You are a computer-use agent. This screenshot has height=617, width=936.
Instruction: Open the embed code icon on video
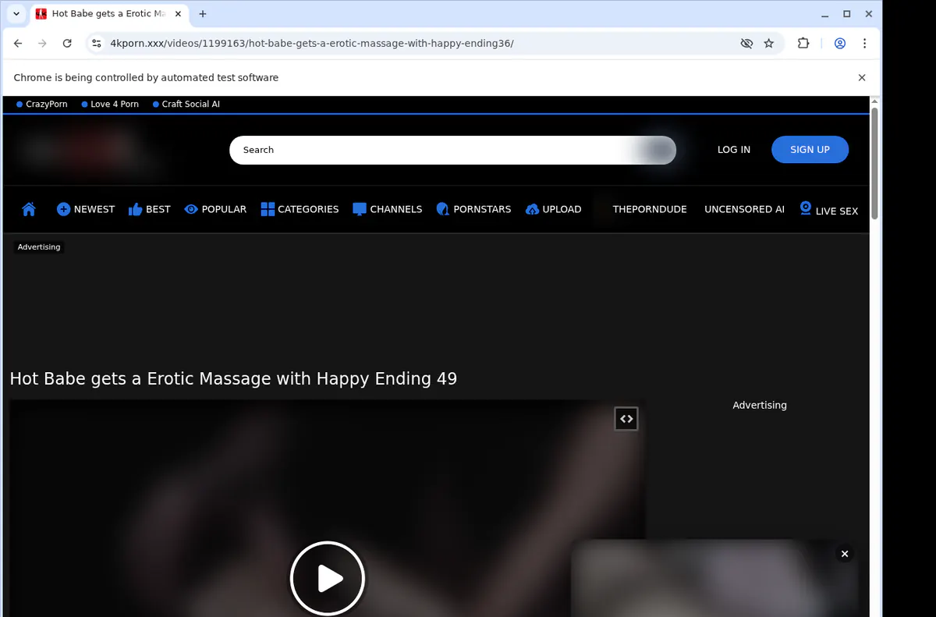tap(626, 419)
